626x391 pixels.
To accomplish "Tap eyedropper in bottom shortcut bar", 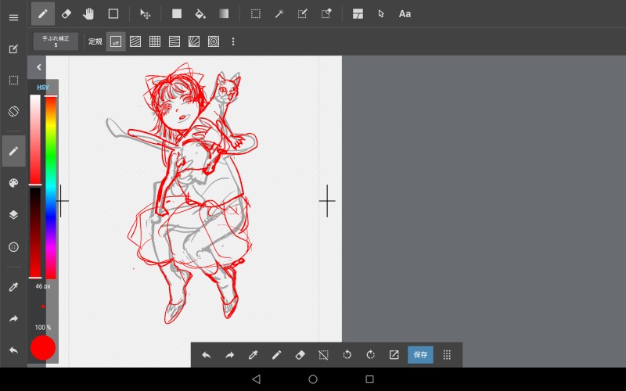I will [x=253, y=355].
